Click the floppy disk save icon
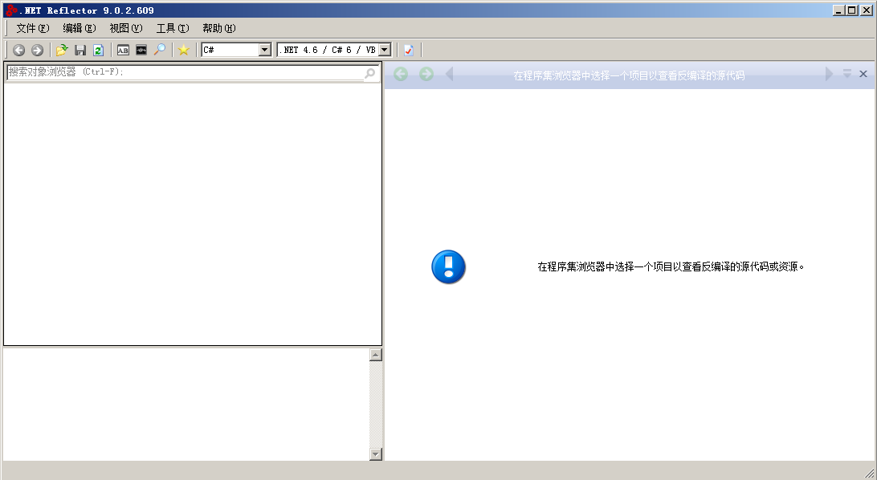 point(80,51)
